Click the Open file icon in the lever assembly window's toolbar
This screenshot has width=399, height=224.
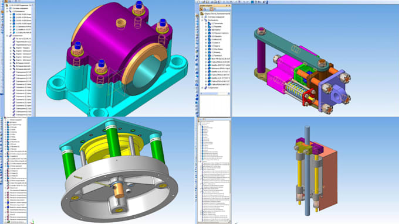(x=204, y=2)
